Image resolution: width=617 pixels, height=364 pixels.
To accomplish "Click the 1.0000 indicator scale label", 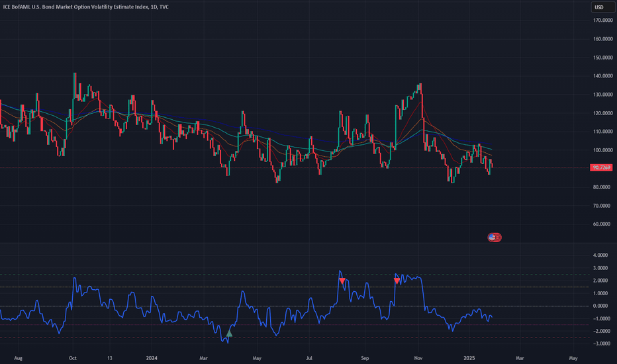I will tap(600, 293).
